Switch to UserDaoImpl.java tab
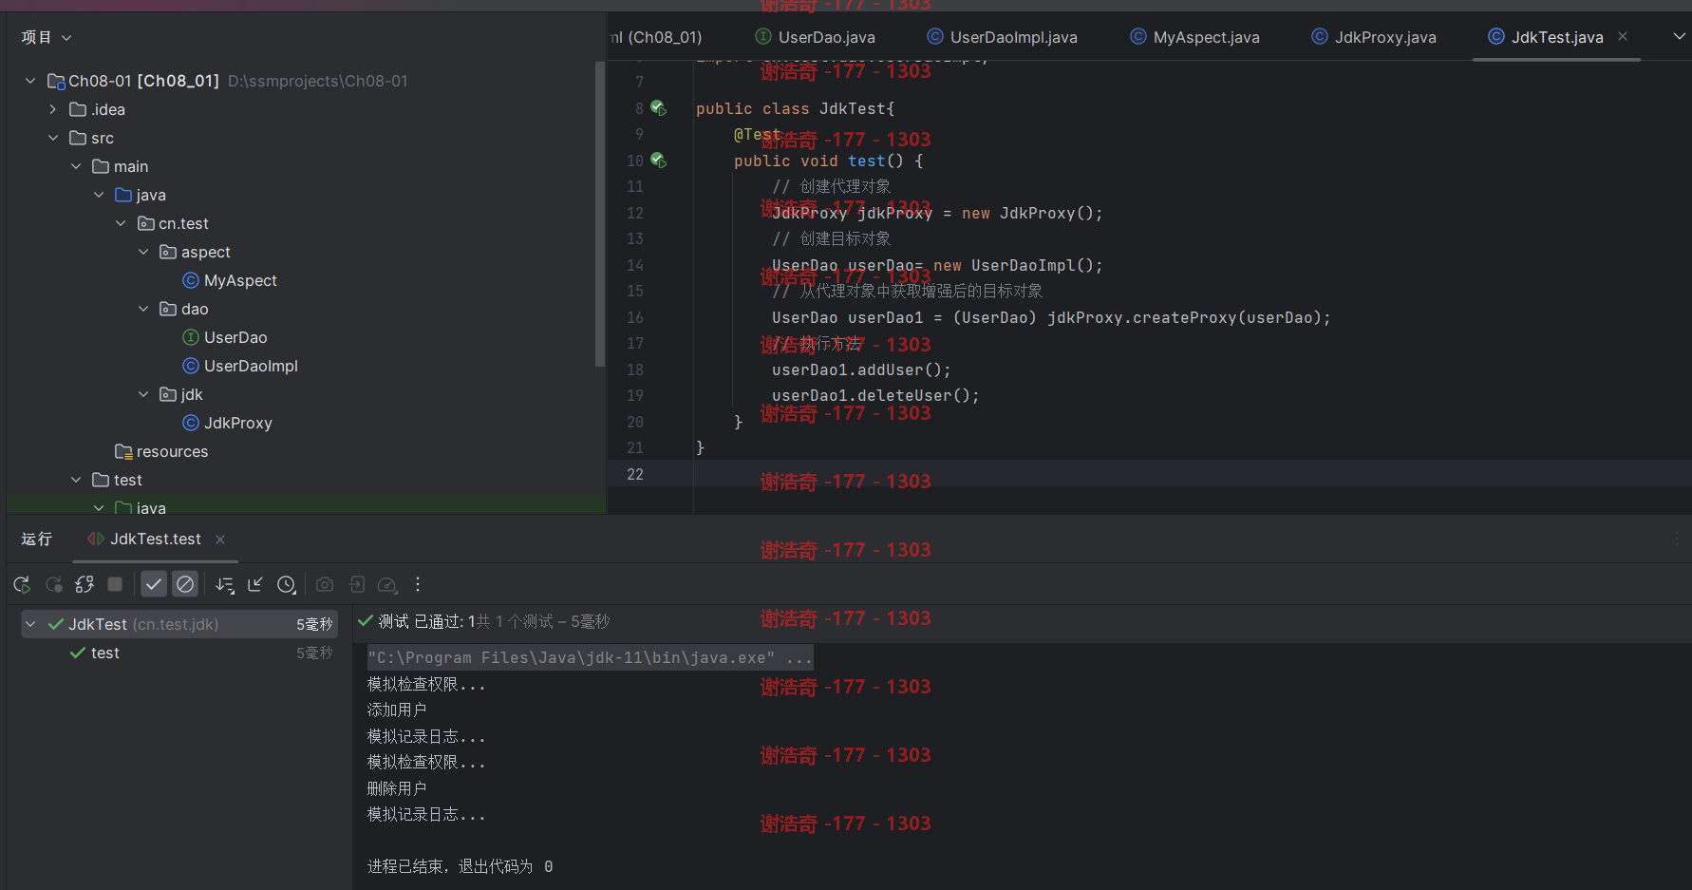 coord(1003,37)
